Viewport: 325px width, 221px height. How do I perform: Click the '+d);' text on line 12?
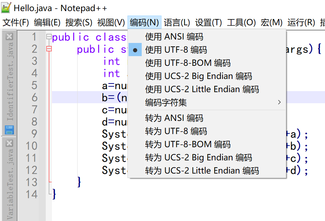coord(297,171)
